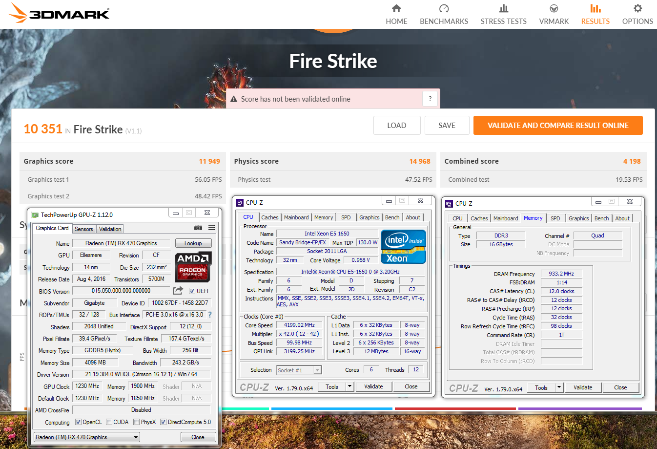Click Validate in CPU-Z's timings window
The image size is (657, 449).
(583, 387)
